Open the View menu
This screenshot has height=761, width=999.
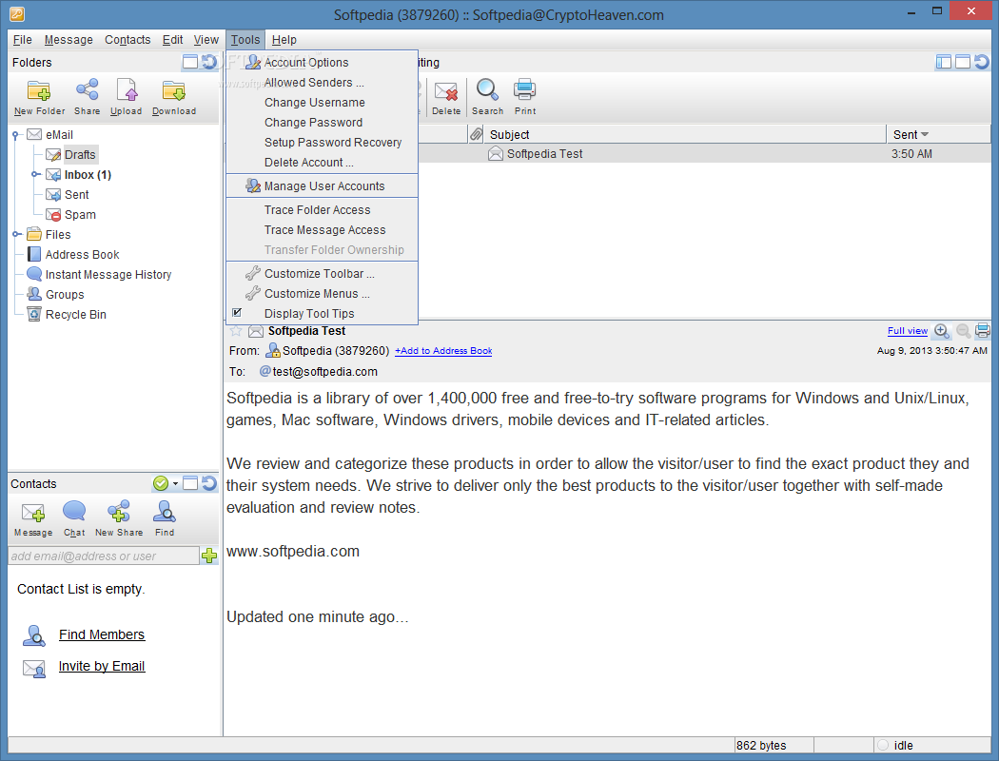tap(206, 40)
